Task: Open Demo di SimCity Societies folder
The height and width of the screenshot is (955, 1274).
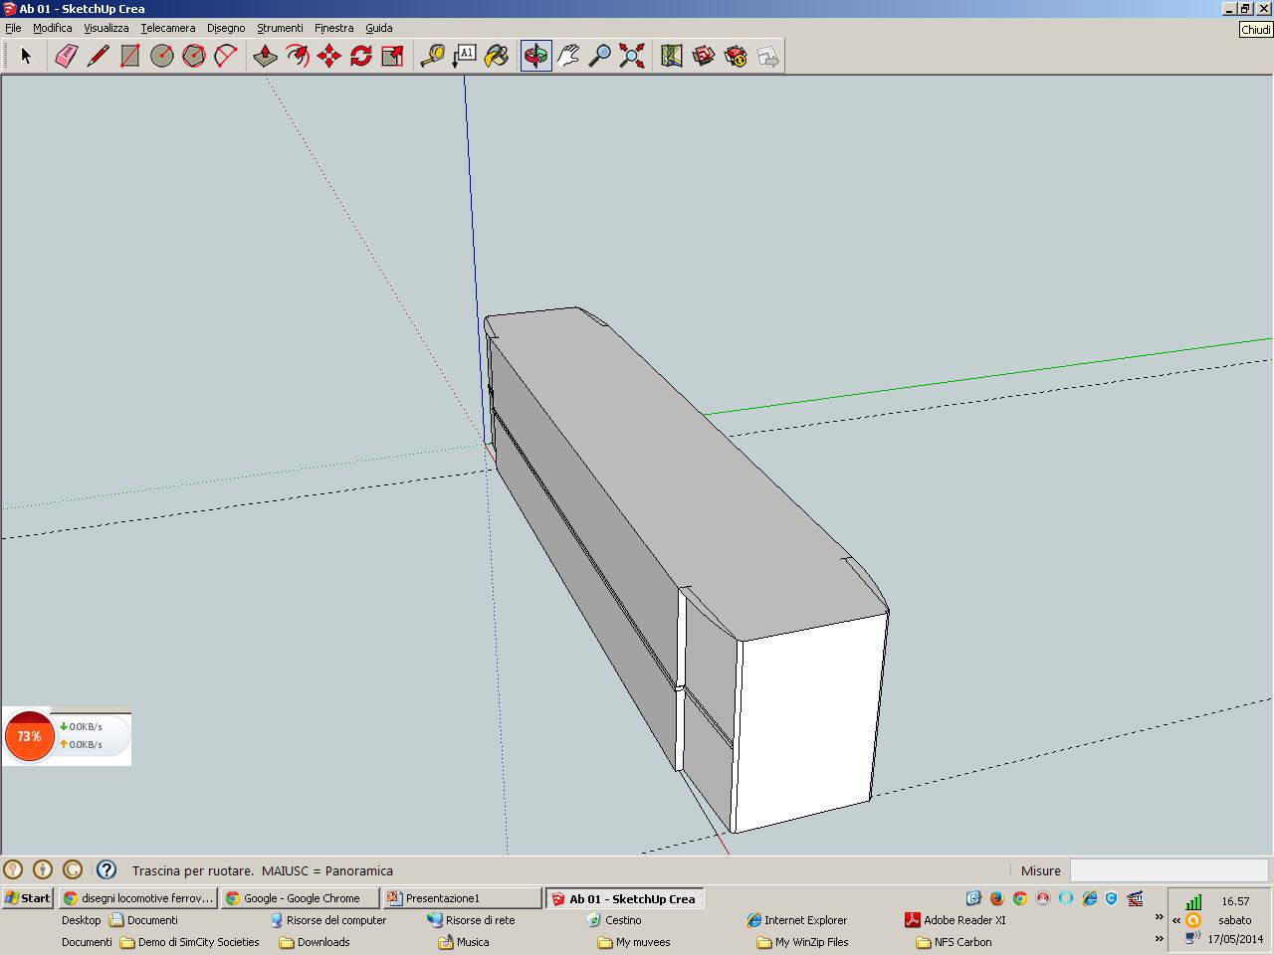Action: click(189, 942)
